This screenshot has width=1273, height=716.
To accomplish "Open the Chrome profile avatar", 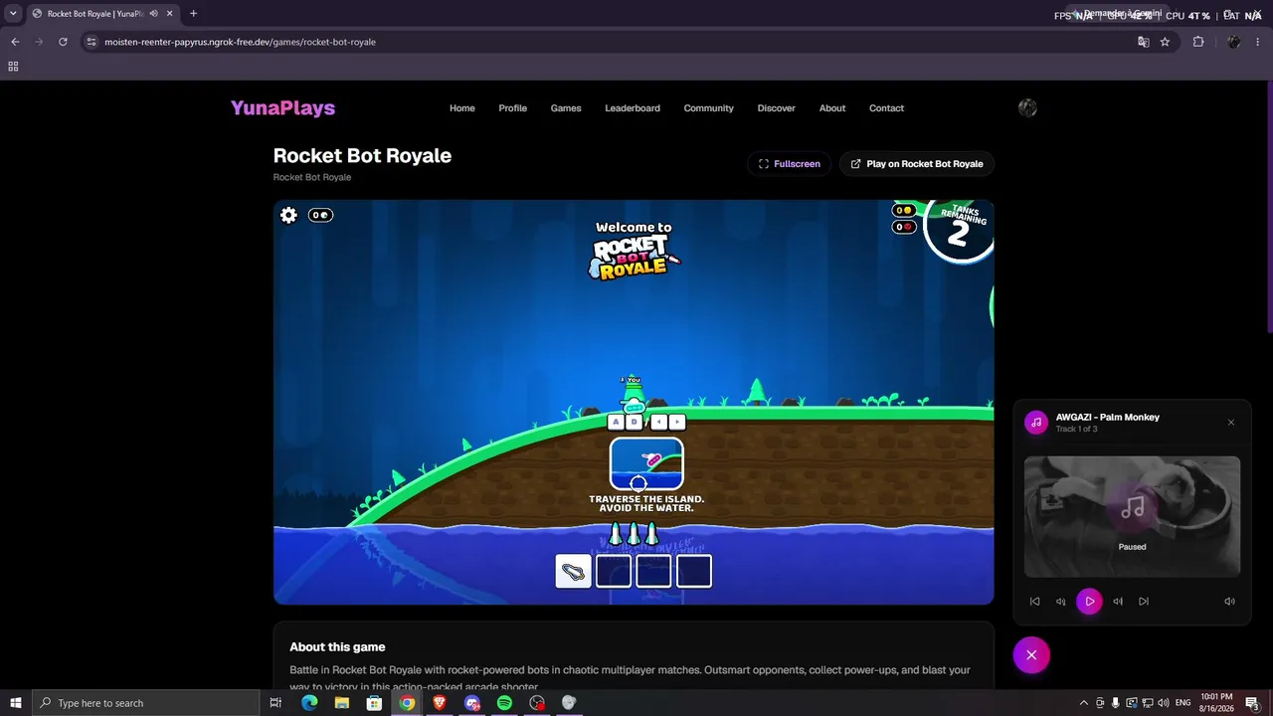I will point(1234,42).
